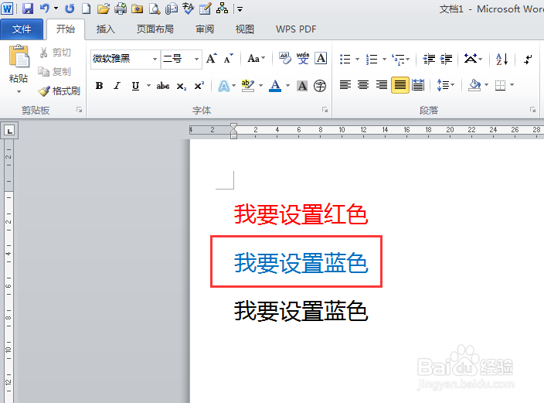Open the 段落 Paragraph dialog launcher
Viewport: 544px width, 403px height.
tap(532, 110)
